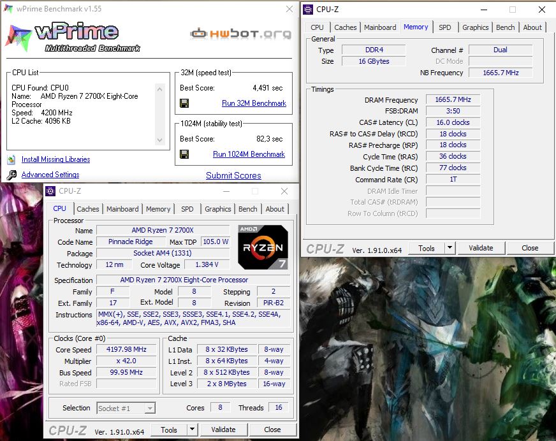
Task: Click Tools button in lower CPU-Z window
Action: (x=169, y=430)
